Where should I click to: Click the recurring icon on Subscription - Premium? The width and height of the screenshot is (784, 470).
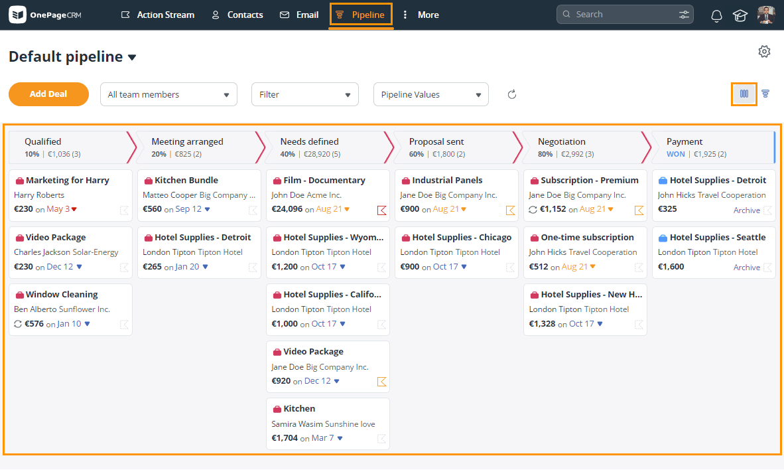533,209
